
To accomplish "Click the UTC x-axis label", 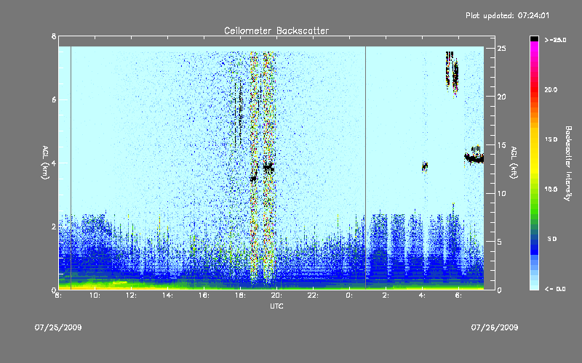I will (x=276, y=306).
